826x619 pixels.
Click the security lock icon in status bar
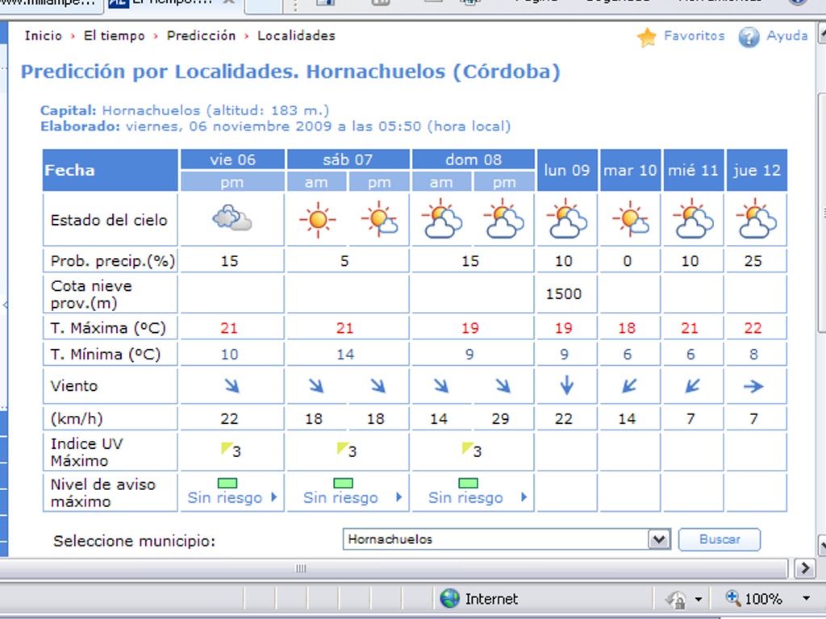coord(675,599)
